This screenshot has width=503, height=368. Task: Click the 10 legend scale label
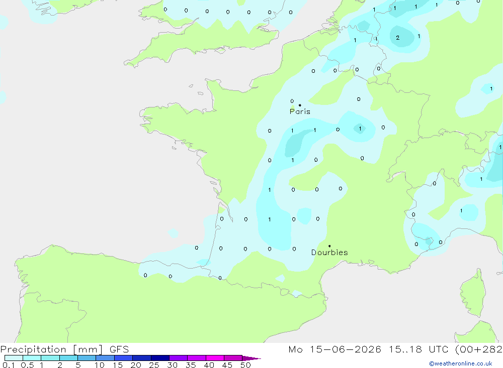click(100, 365)
